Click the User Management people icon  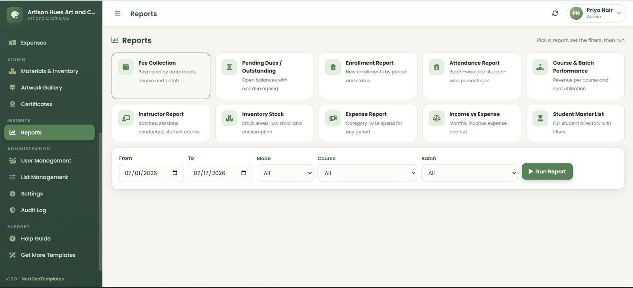13,161
